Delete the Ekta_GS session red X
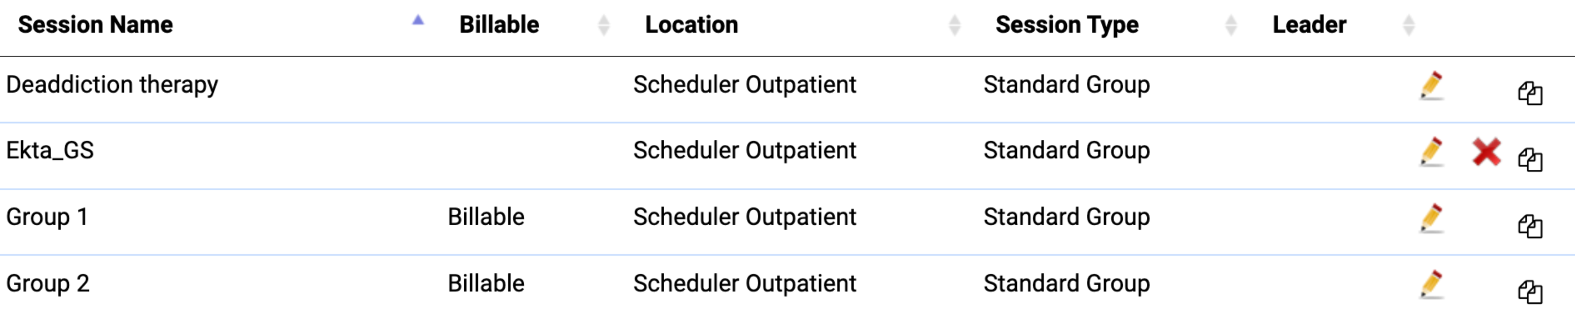1575x314 pixels. click(1486, 152)
